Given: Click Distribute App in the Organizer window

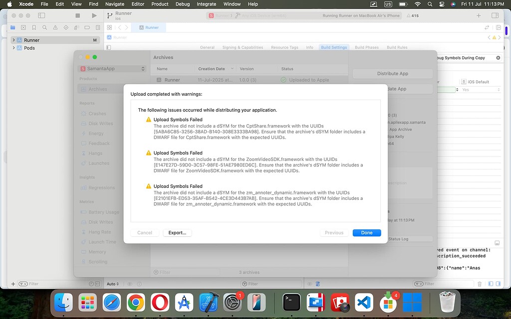Looking at the screenshot, I should [x=393, y=74].
